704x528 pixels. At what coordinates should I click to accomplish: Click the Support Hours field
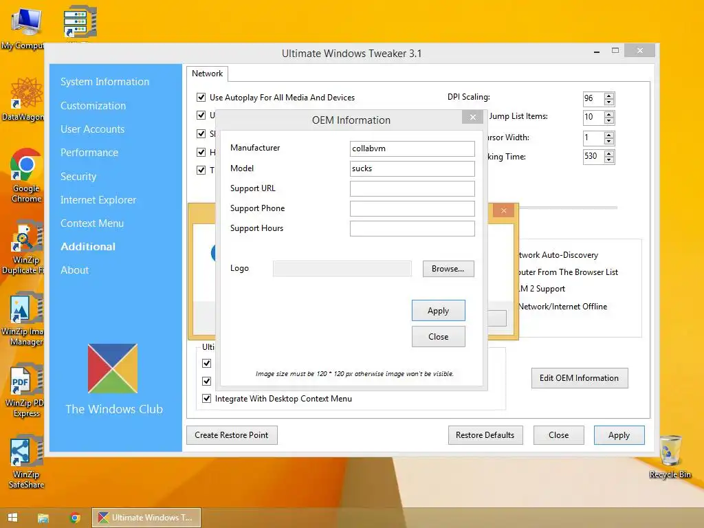412,228
